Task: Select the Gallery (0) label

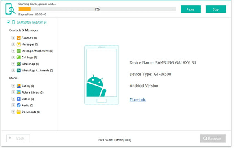Action: (x=28, y=86)
